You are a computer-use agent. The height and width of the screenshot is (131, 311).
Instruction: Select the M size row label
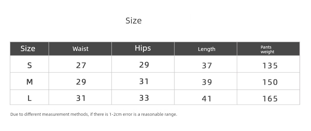[x=30, y=82]
